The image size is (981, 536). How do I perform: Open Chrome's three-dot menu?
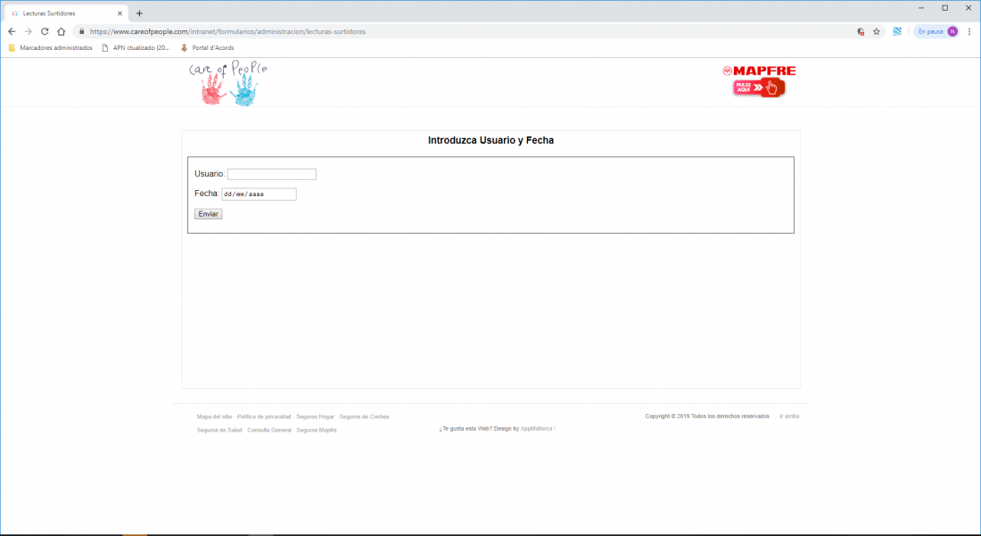[969, 31]
